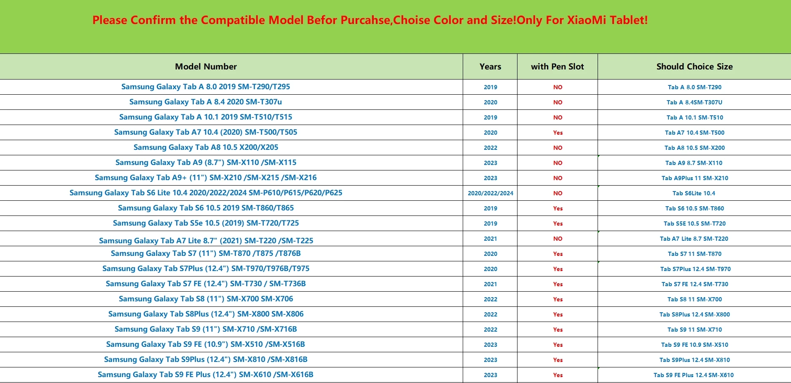Select Samsung Galaxy Tab A 8.0 2019 row
The height and width of the screenshot is (383, 791).
tap(206, 87)
